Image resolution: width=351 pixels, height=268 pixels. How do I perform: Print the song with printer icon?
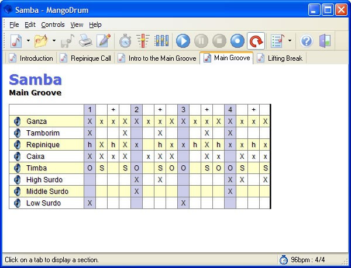[85, 41]
